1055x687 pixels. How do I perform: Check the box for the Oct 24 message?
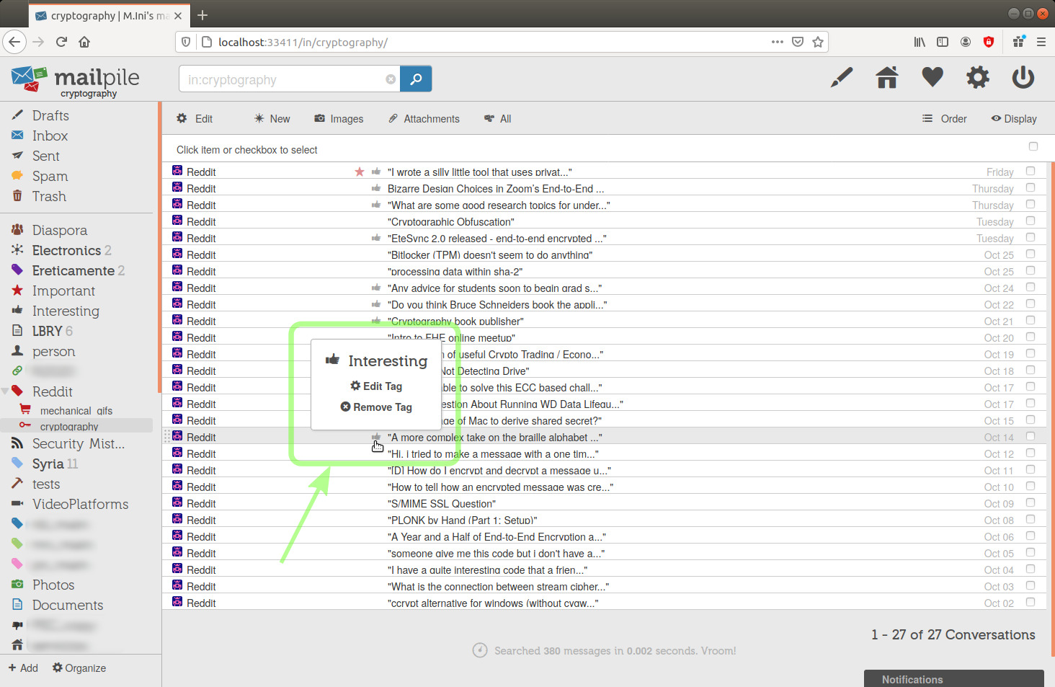click(x=1030, y=288)
